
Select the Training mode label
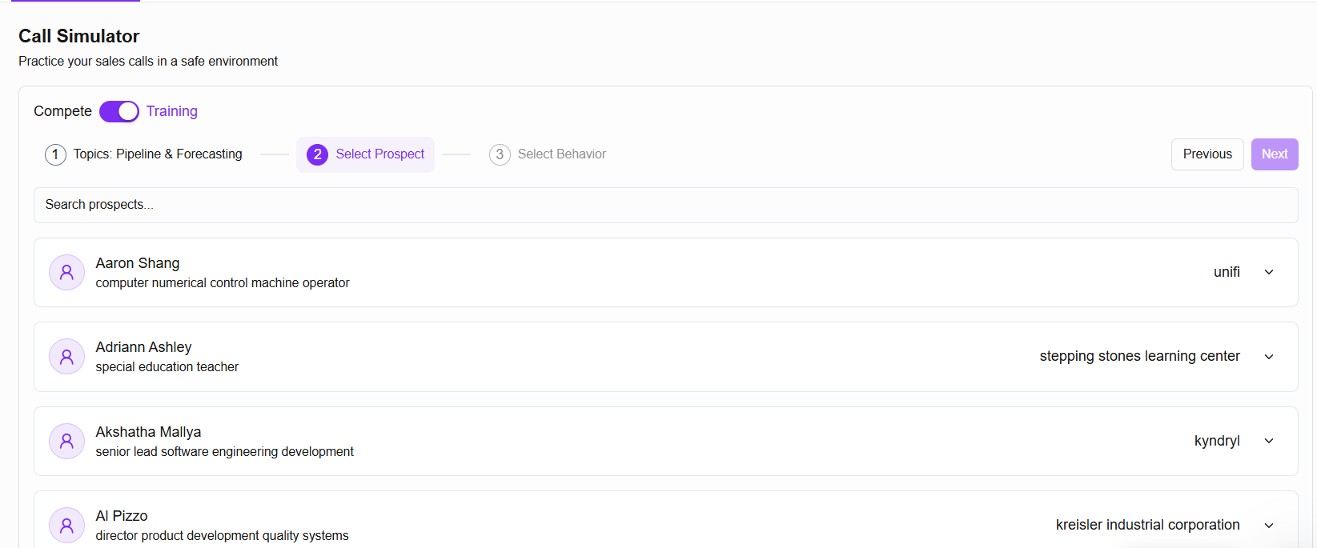click(171, 111)
